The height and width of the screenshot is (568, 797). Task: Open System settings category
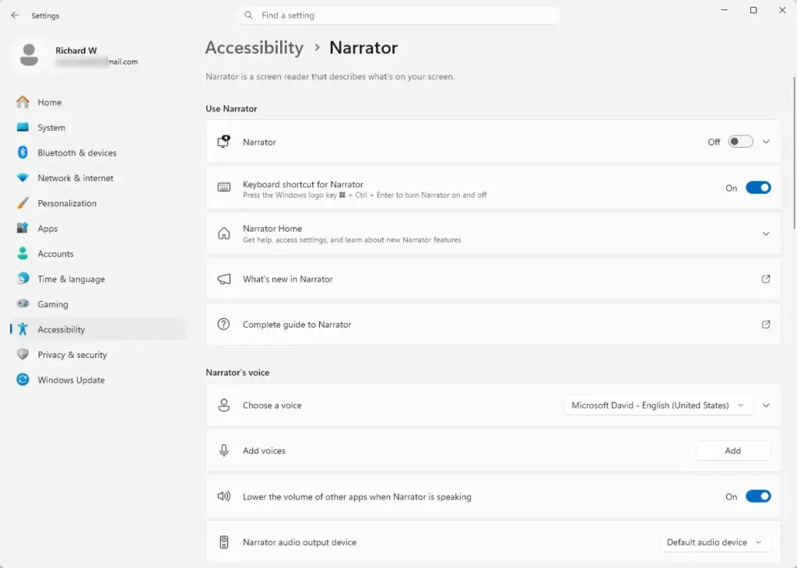pyautogui.click(x=51, y=128)
